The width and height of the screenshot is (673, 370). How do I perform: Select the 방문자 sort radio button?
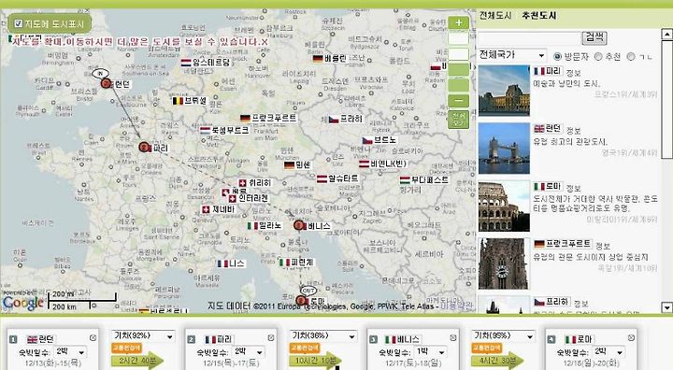point(557,56)
